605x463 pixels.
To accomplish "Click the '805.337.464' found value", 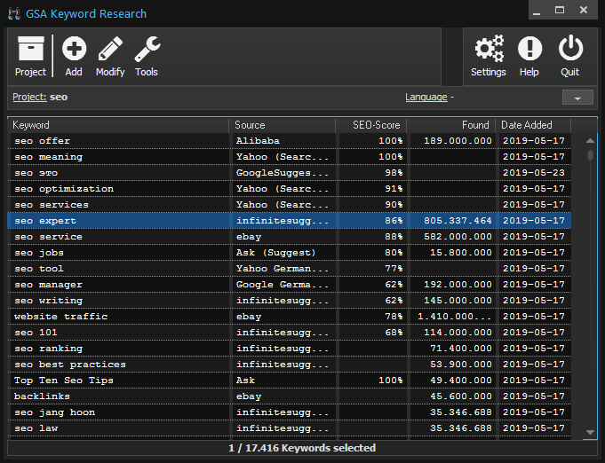I will [x=458, y=221].
